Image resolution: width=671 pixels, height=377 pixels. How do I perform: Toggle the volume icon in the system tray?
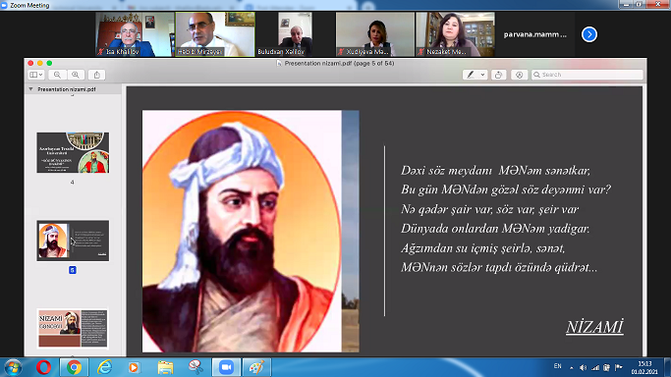[x=583, y=367]
